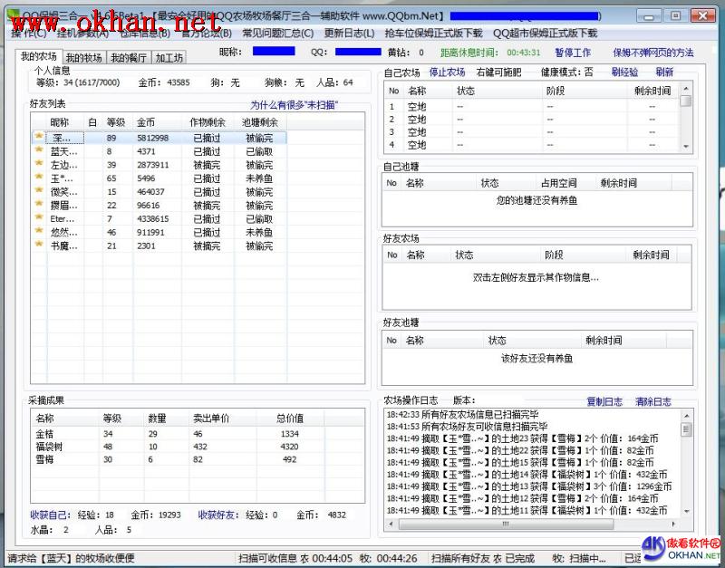Click the operation log scroll-down arrow

click(x=687, y=511)
